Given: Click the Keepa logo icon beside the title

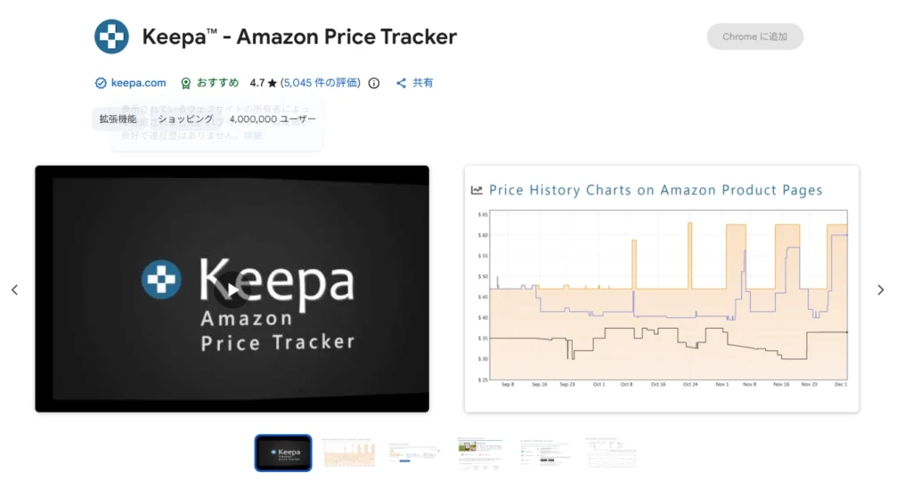Looking at the screenshot, I should coord(111,37).
